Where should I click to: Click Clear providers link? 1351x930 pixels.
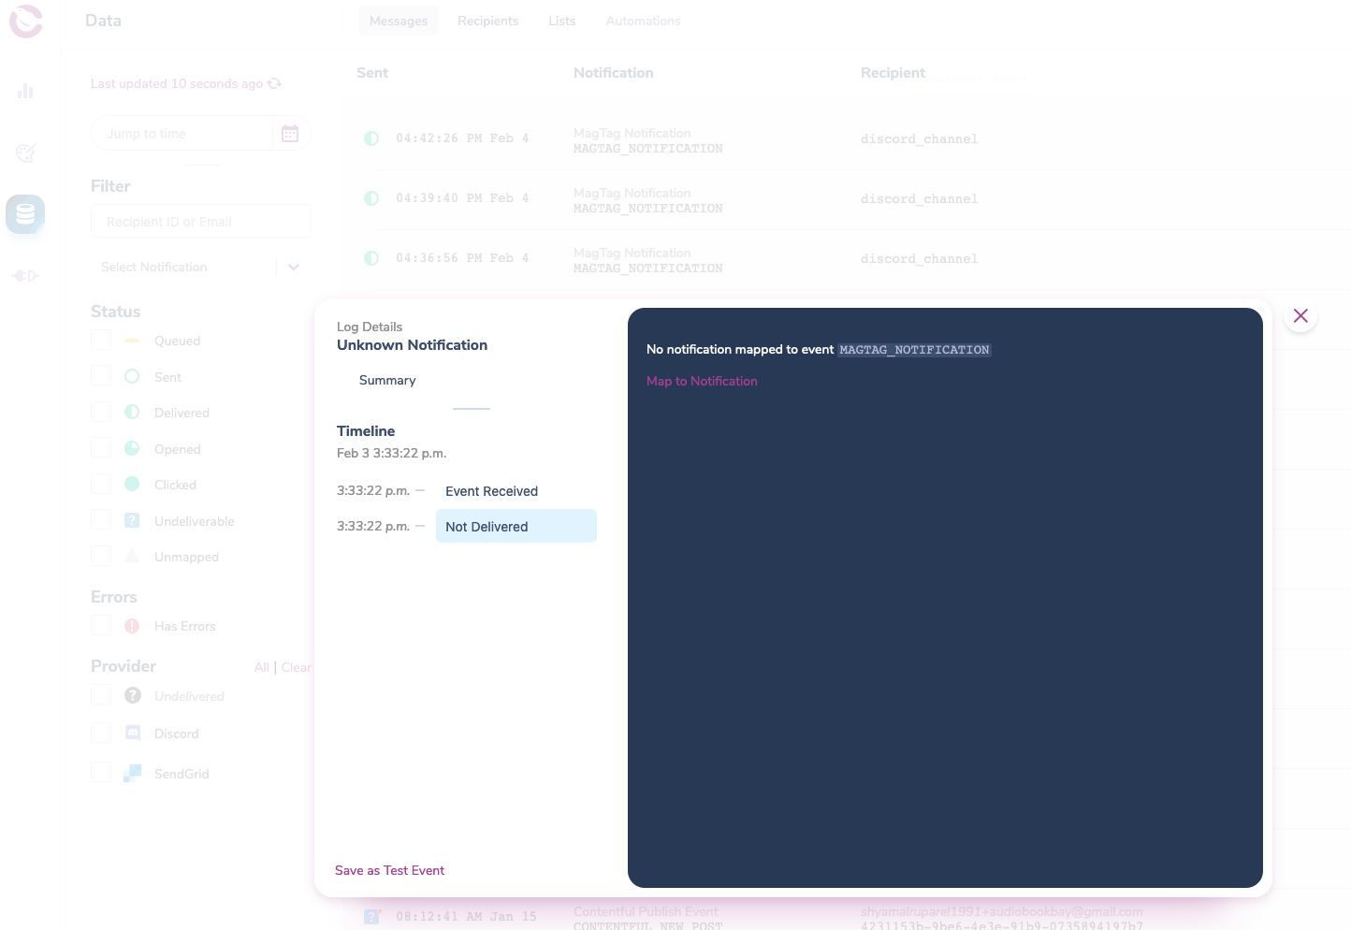click(x=296, y=667)
